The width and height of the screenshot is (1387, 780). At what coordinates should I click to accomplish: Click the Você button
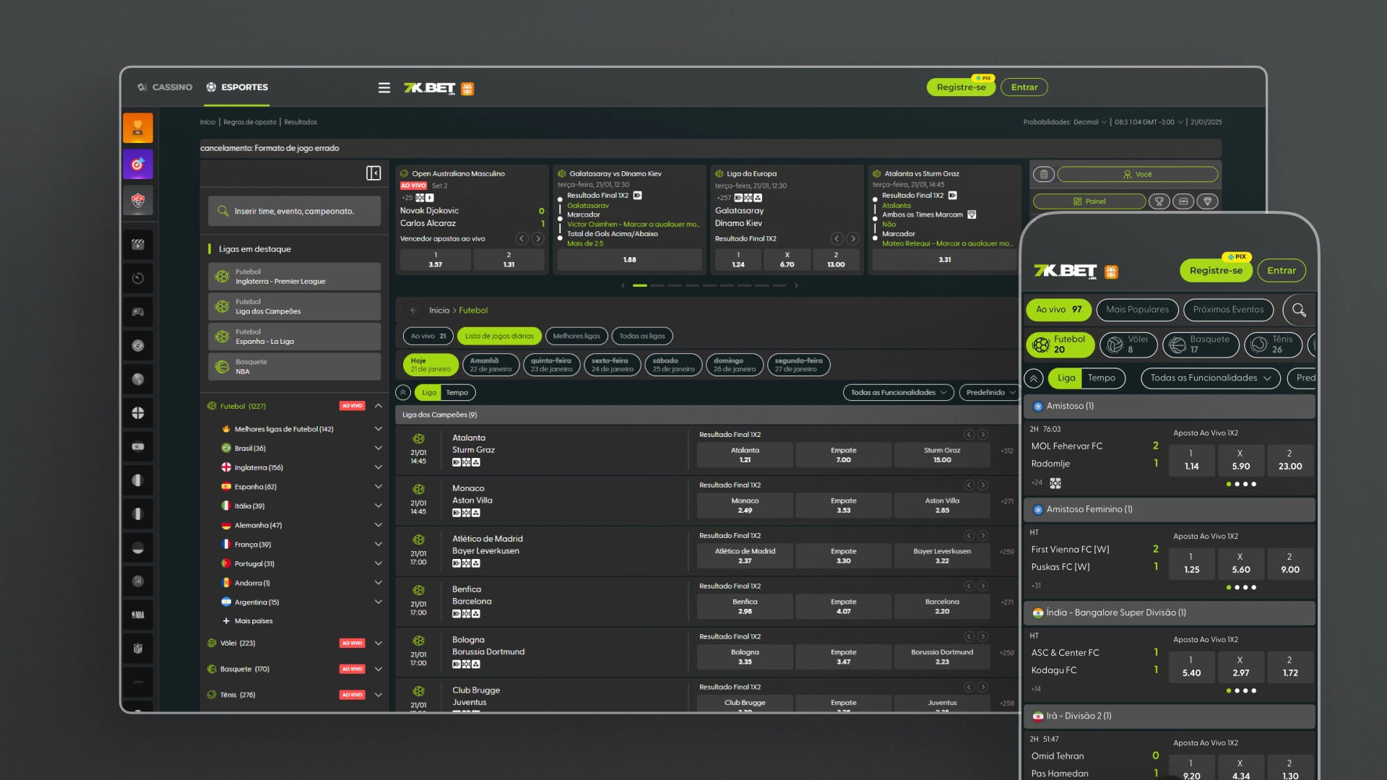tap(1137, 174)
